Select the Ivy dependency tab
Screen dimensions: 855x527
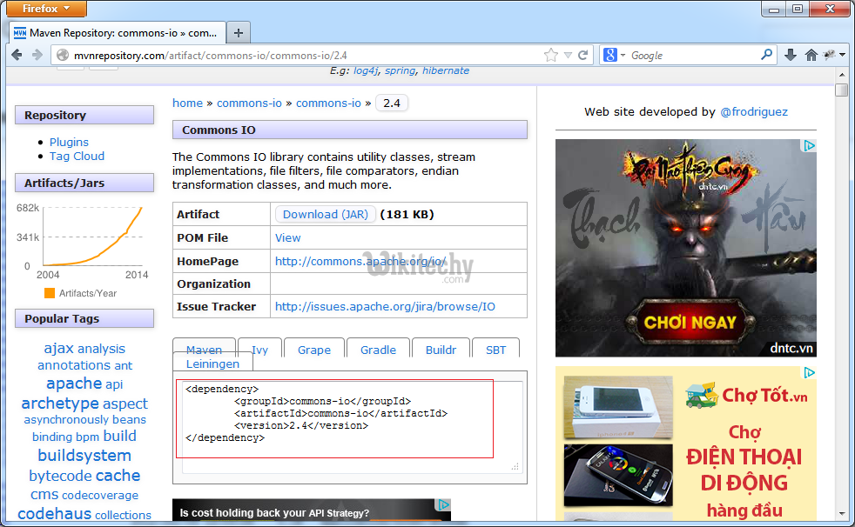click(x=259, y=350)
